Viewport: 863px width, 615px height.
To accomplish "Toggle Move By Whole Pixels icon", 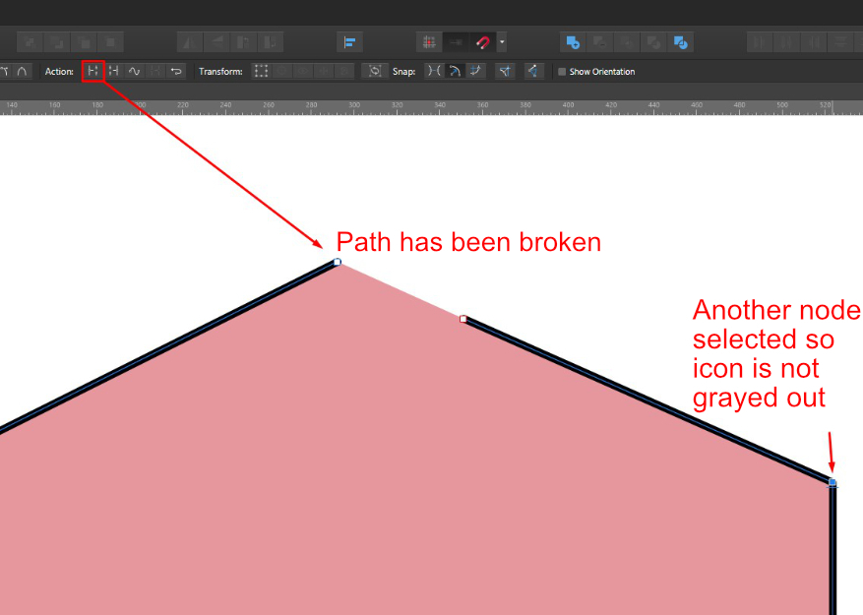I will click(456, 42).
